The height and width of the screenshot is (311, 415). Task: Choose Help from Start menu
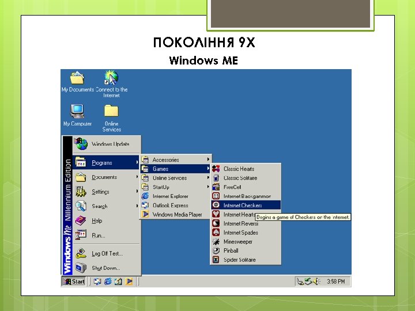[107, 221]
